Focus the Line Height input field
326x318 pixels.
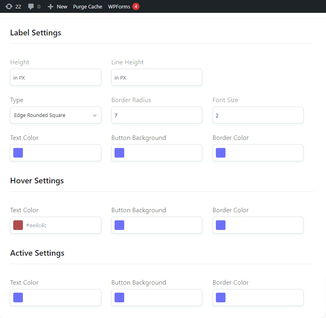point(156,77)
